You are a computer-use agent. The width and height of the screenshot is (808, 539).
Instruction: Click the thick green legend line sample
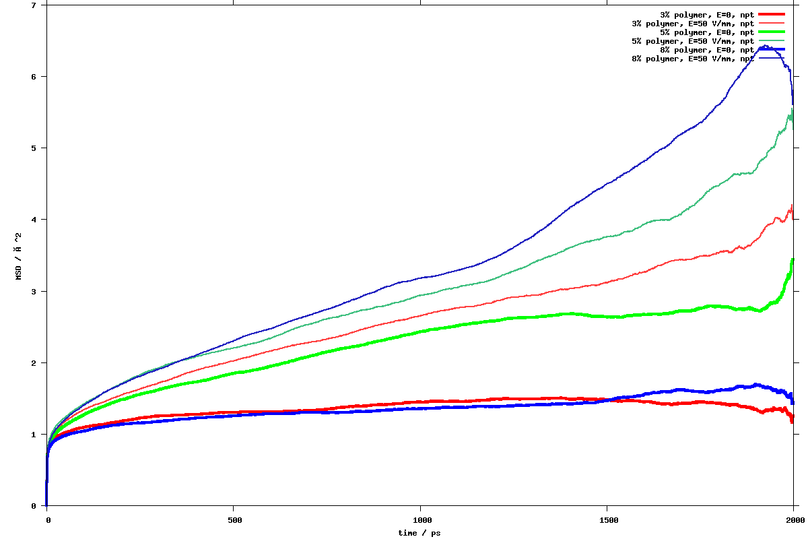coord(772,32)
